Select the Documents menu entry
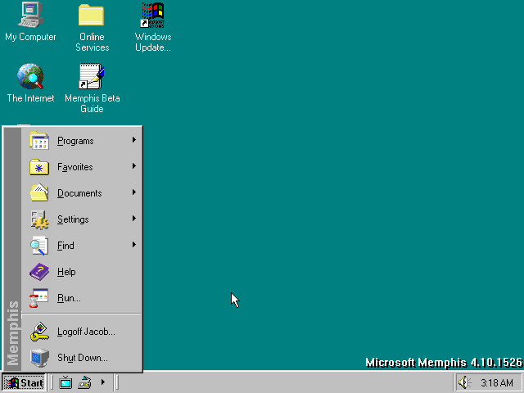524x393 pixels. (x=82, y=193)
